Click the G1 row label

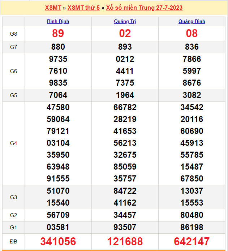pos(13,227)
